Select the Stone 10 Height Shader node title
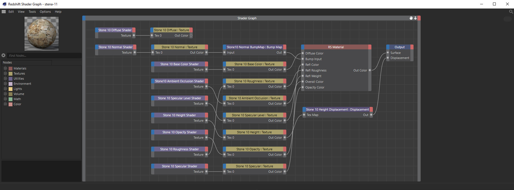This screenshot has height=190, width=514. click(x=179, y=115)
